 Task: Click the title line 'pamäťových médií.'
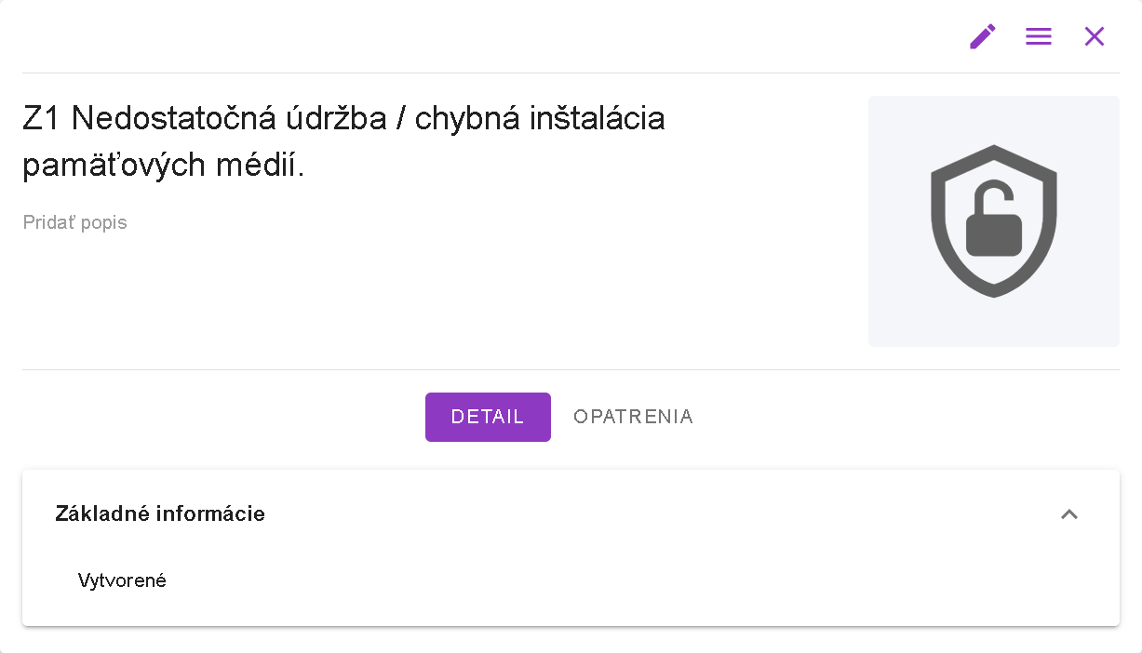point(164,167)
